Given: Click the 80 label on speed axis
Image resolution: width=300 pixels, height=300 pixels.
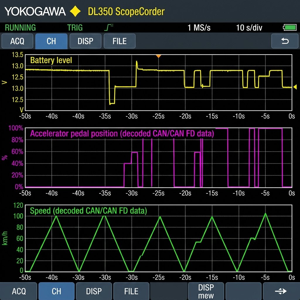Looking at the screenshot, I should tap(20, 227).
